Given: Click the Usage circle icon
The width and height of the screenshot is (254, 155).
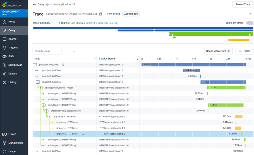Looking at the screenshot, I should click(4, 151).
